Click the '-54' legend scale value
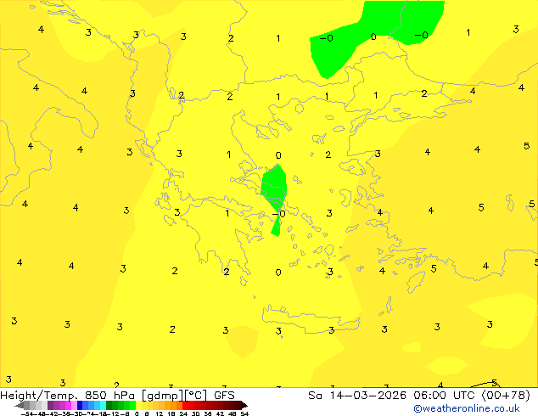Viewport: 538px width, 416px height. [x=27, y=414]
